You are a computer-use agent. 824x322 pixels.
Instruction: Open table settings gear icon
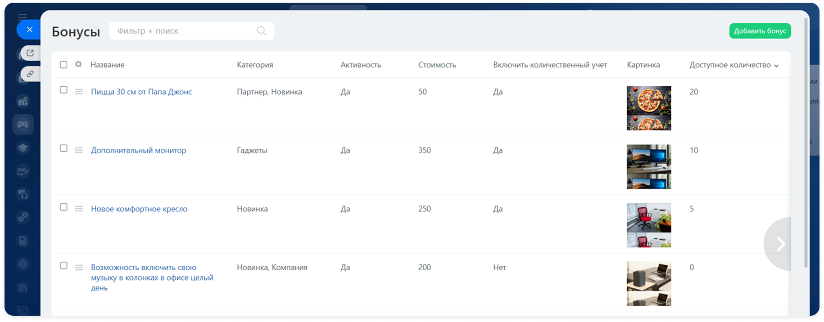[x=78, y=64]
